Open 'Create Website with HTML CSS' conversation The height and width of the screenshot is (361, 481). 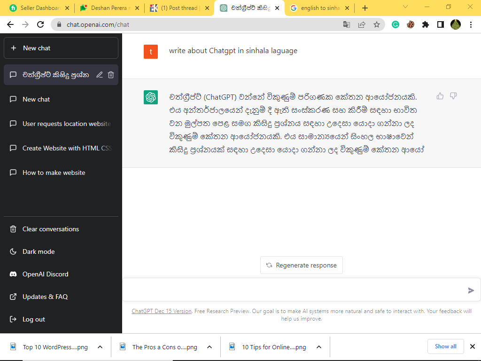click(x=61, y=148)
